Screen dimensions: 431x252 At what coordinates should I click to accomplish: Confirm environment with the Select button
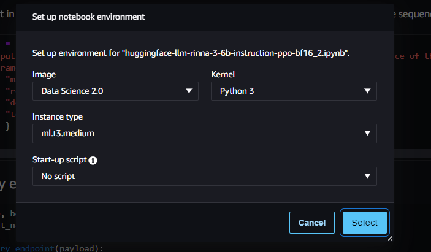click(365, 223)
